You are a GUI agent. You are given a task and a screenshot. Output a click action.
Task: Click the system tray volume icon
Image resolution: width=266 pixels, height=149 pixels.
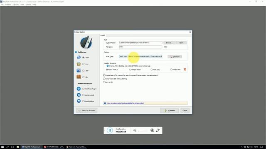point(251,147)
